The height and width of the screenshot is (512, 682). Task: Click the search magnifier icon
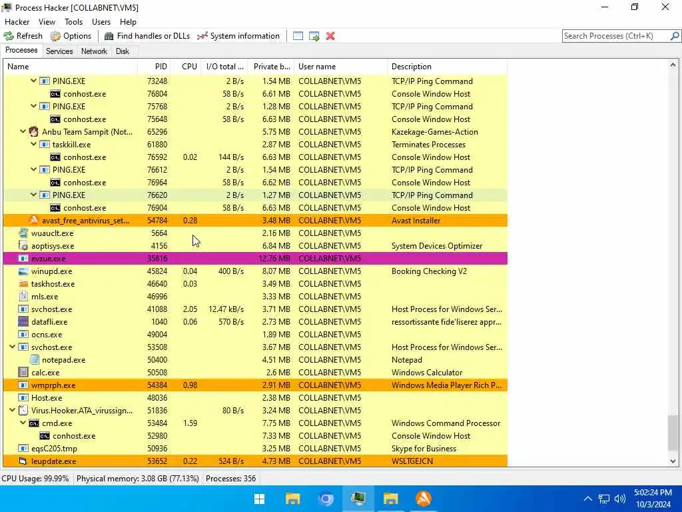pos(674,36)
